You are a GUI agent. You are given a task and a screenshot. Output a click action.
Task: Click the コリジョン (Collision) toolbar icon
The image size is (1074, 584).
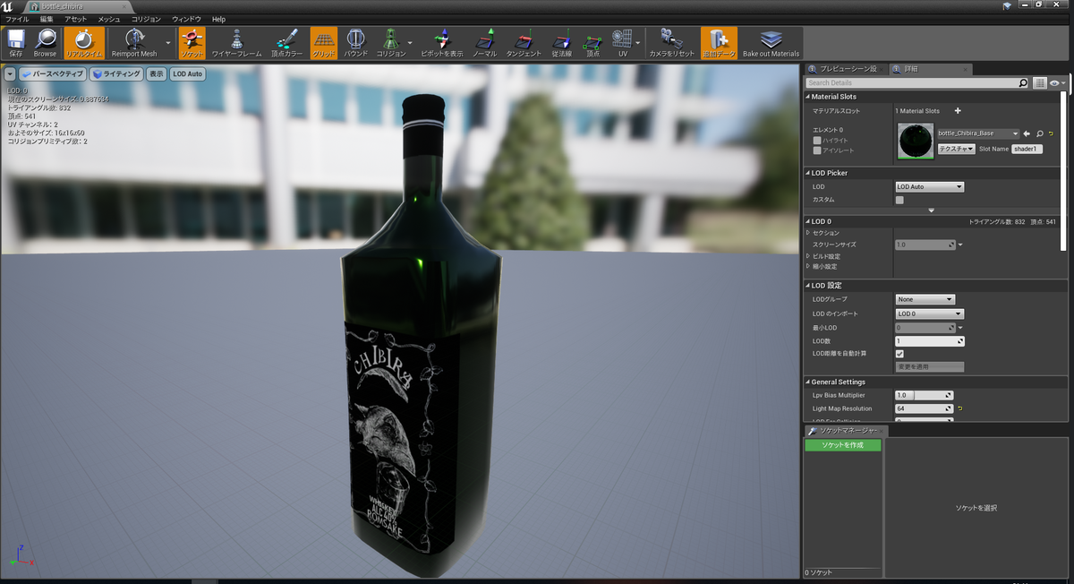[391, 42]
